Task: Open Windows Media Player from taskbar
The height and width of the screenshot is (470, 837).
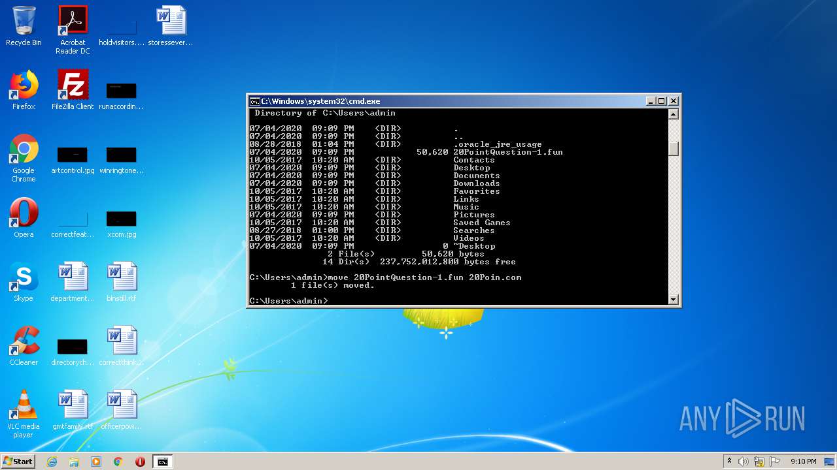Action: [x=96, y=462]
